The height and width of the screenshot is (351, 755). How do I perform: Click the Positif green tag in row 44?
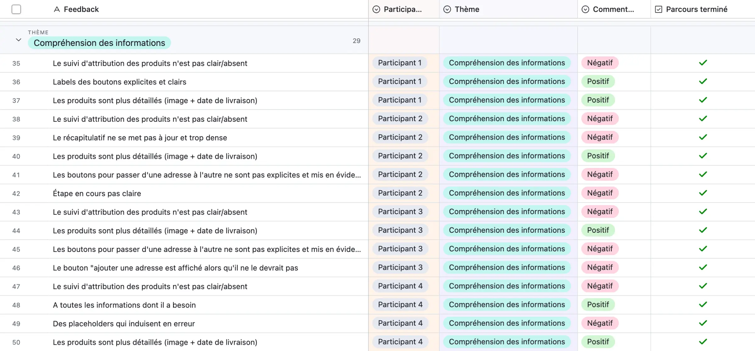click(x=598, y=230)
